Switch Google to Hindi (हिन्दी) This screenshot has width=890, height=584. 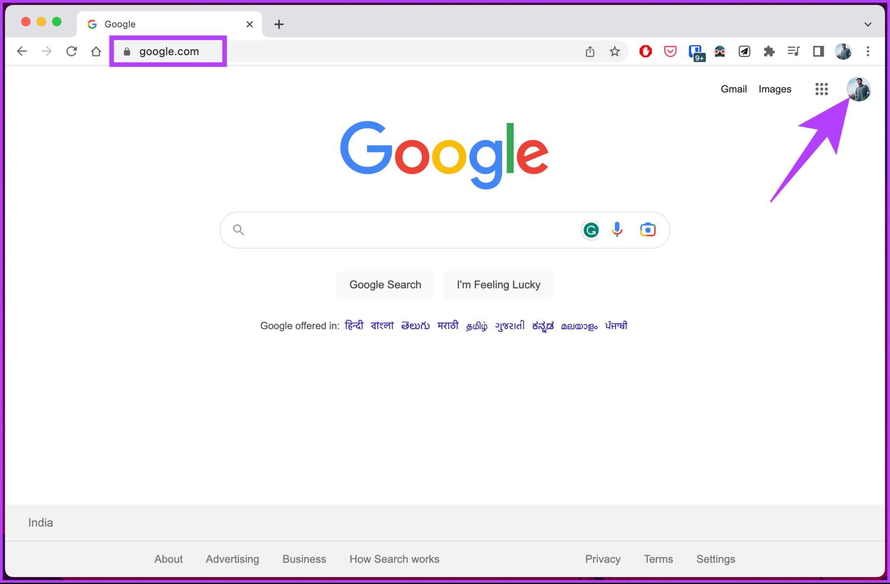[354, 326]
